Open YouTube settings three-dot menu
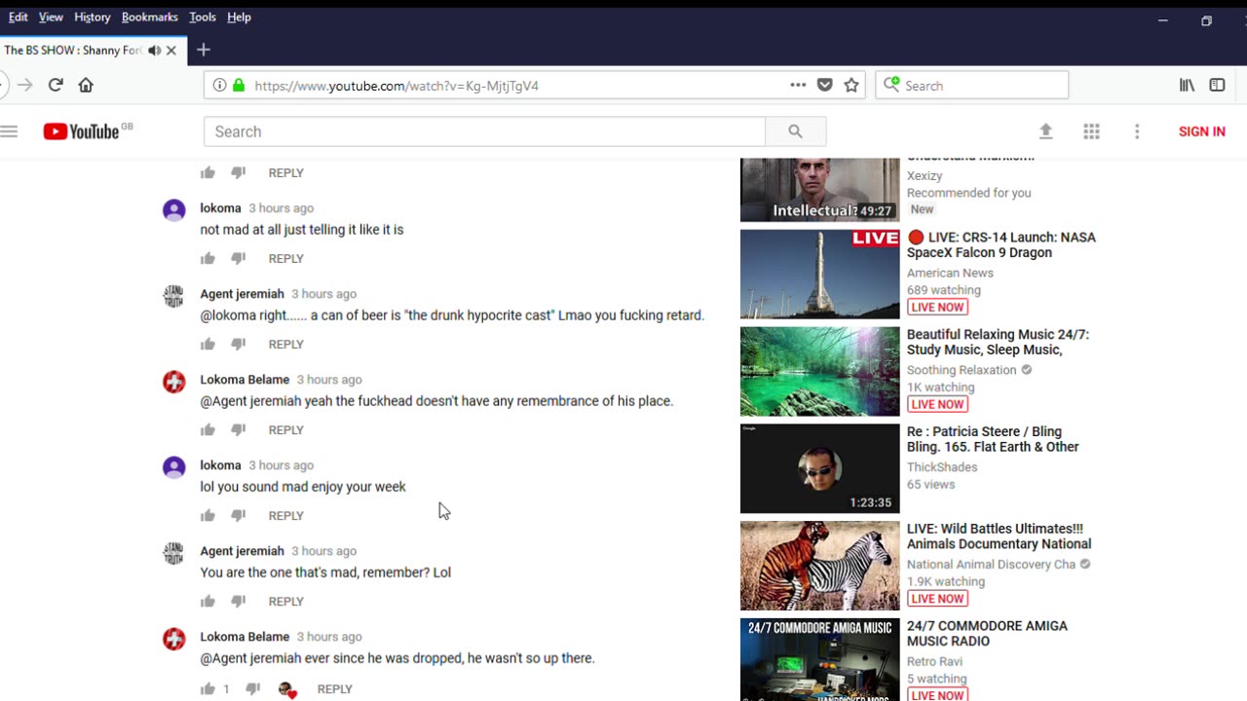Image resolution: width=1247 pixels, height=701 pixels. tap(1137, 131)
